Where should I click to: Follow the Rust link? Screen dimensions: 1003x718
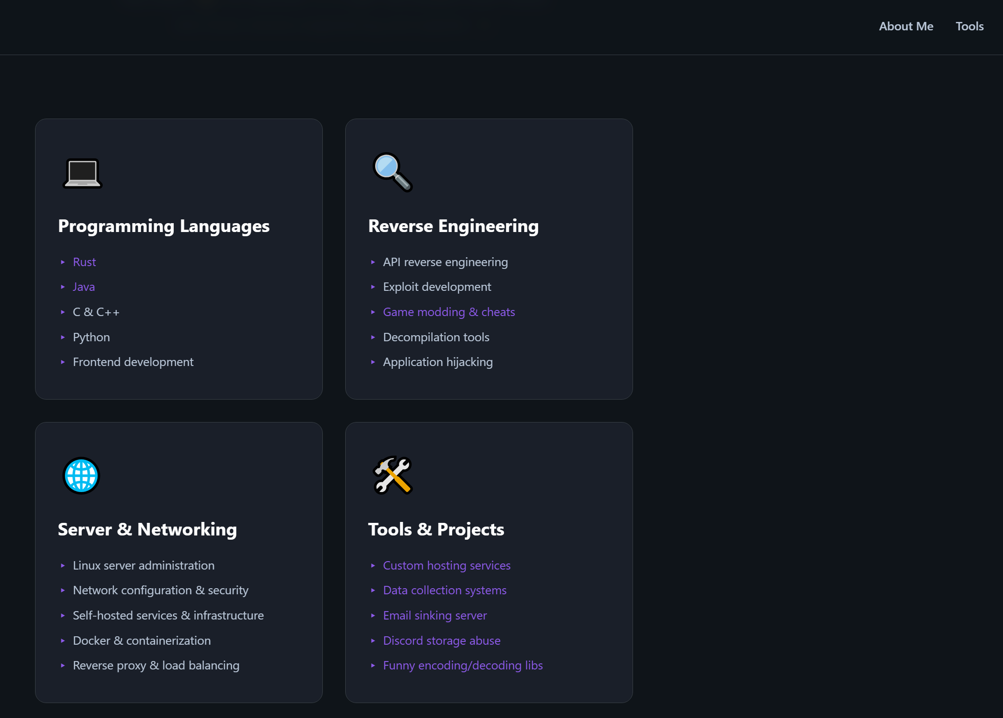[x=84, y=262]
